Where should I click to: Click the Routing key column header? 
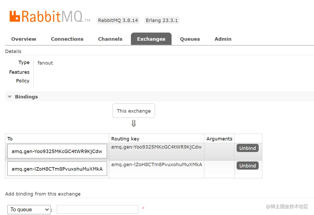(125, 139)
